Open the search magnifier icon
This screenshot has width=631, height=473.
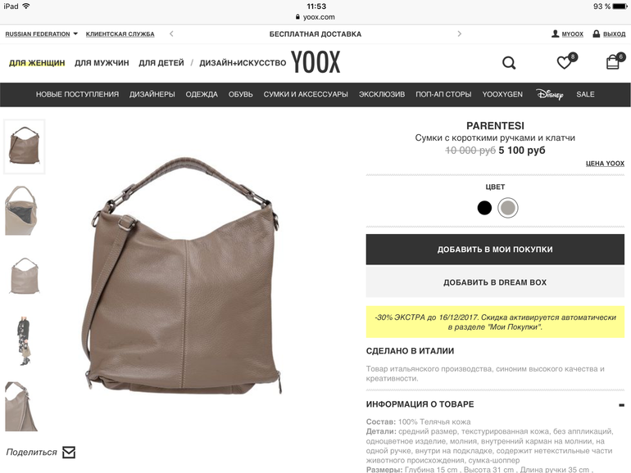click(509, 63)
